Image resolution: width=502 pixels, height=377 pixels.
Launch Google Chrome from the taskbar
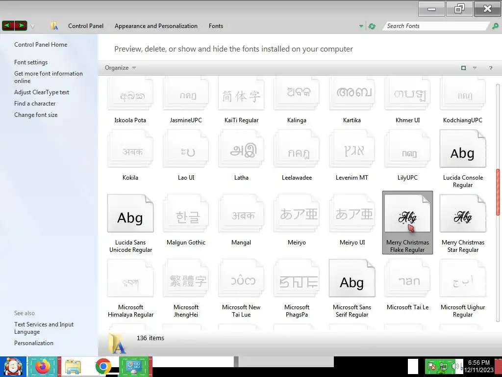(103, 366)
